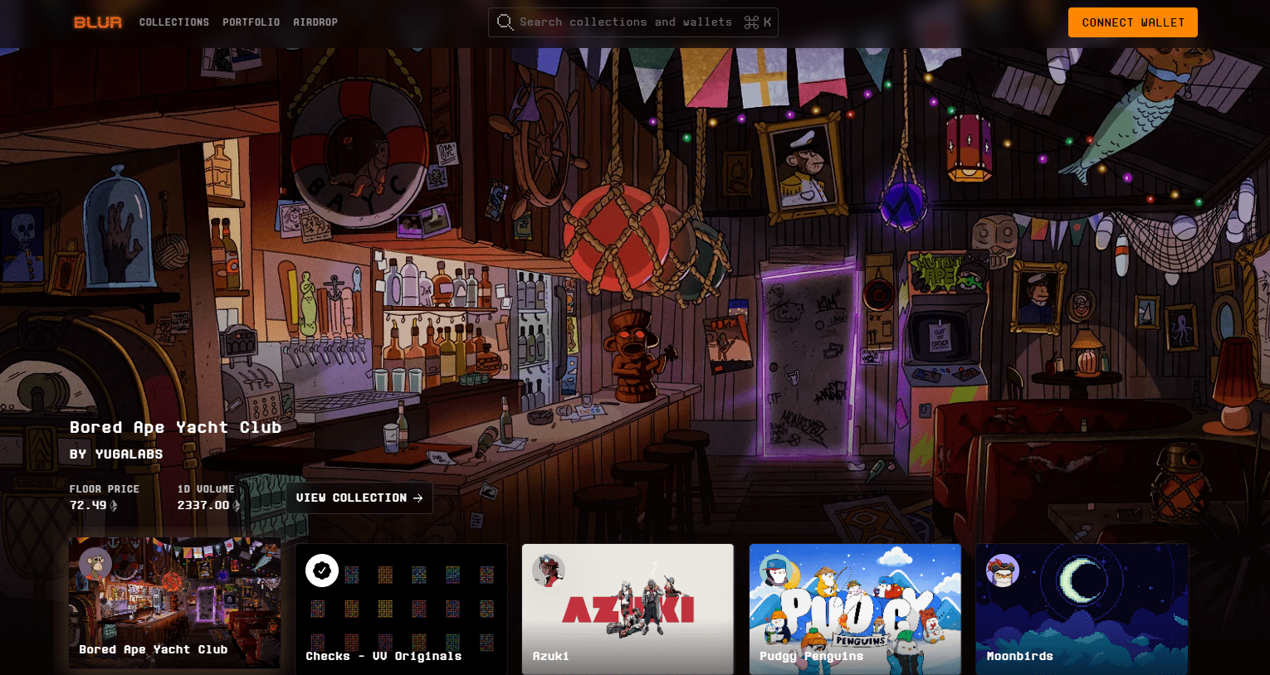
Task: Click the 1D volume value 2337.00
Action: pyautogui.click(x=203, y=505)
